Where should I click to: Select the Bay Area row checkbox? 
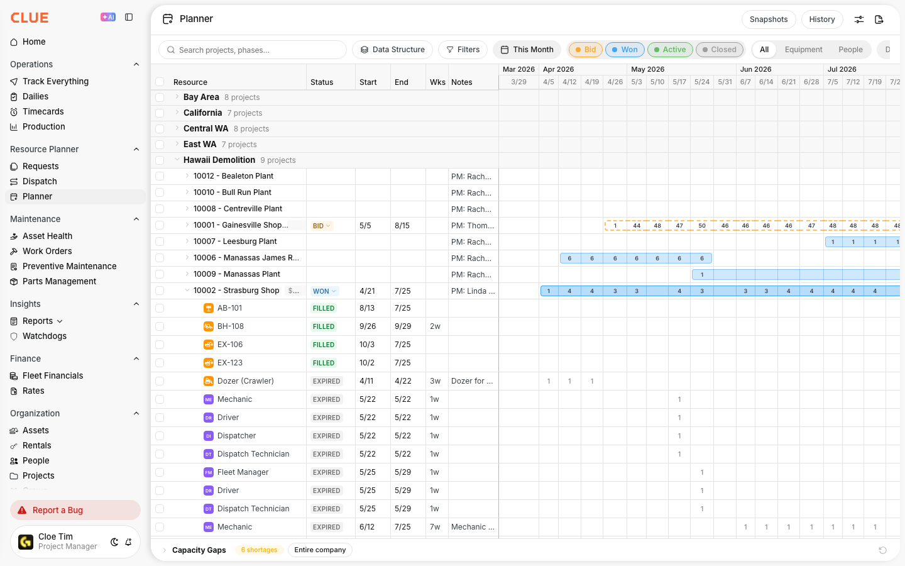click(x=160, y=97)
